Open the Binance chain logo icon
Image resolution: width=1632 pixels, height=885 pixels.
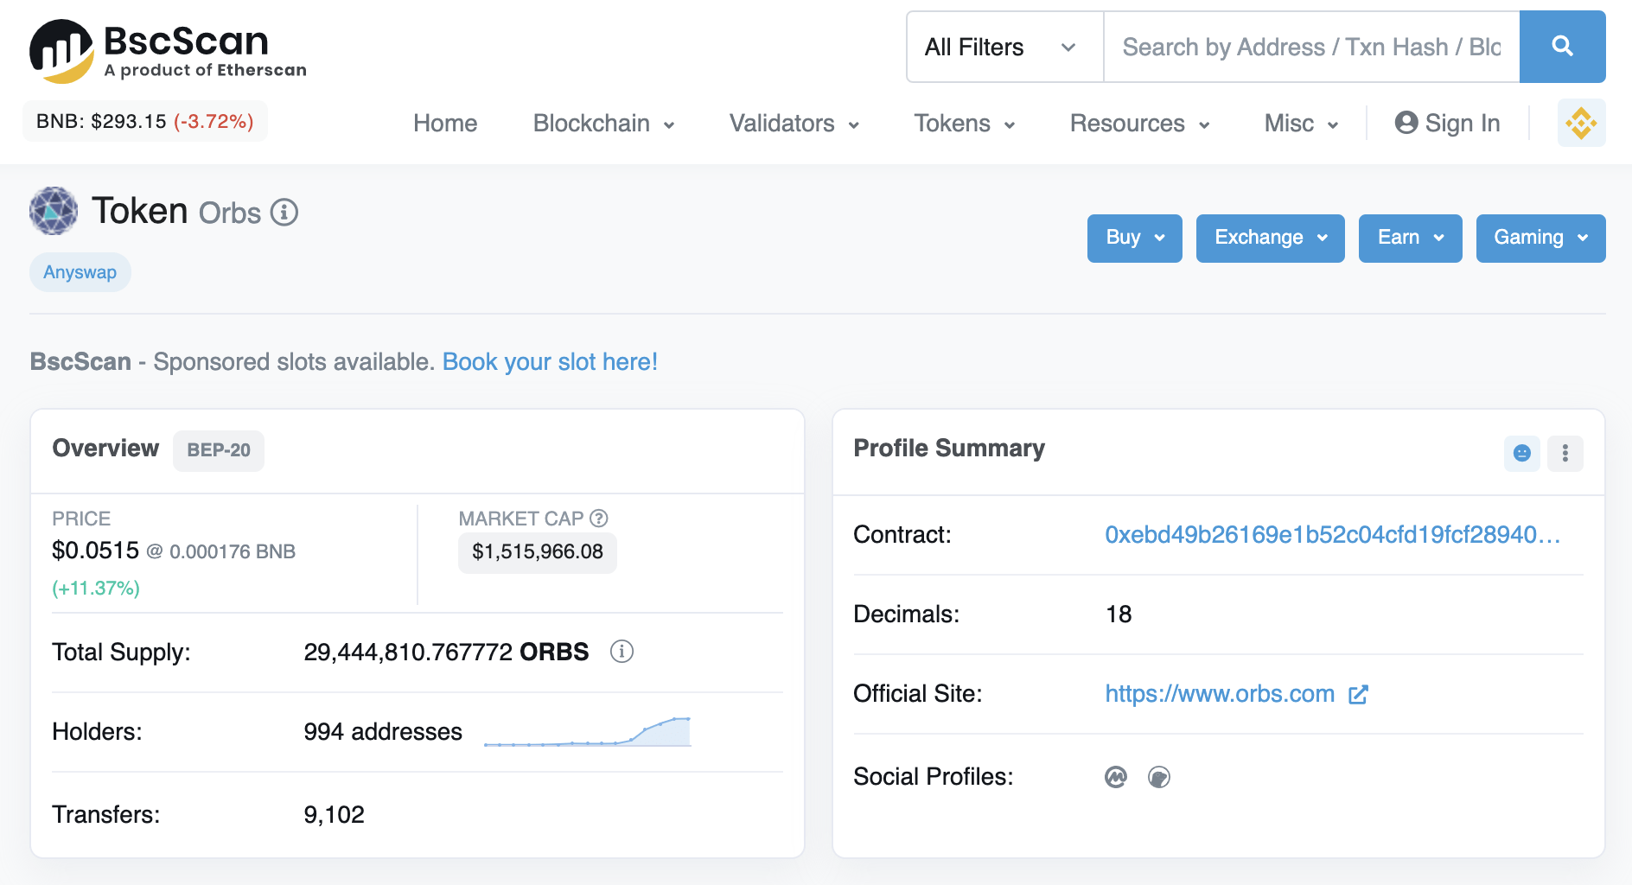coord(1581,123)
